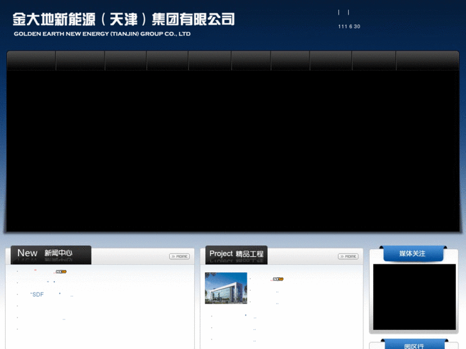Click the 媒体关注 blue ribbon header
Image resolution: width=466 pixels, height=349 pixels.
point(413,254)
